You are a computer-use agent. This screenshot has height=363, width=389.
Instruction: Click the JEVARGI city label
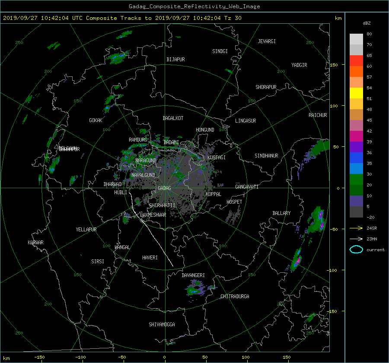267,41
